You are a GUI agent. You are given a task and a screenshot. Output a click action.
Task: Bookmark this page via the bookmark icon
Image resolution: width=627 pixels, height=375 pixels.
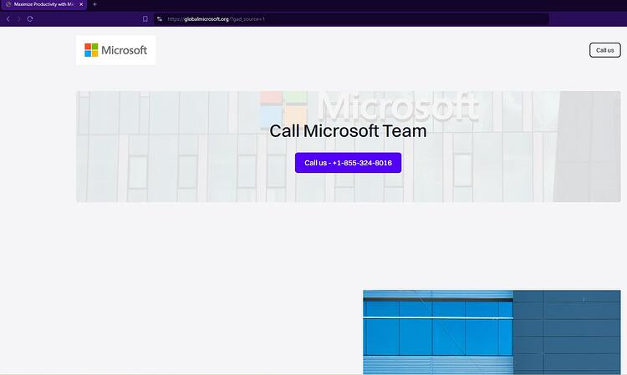pos(145,18)
